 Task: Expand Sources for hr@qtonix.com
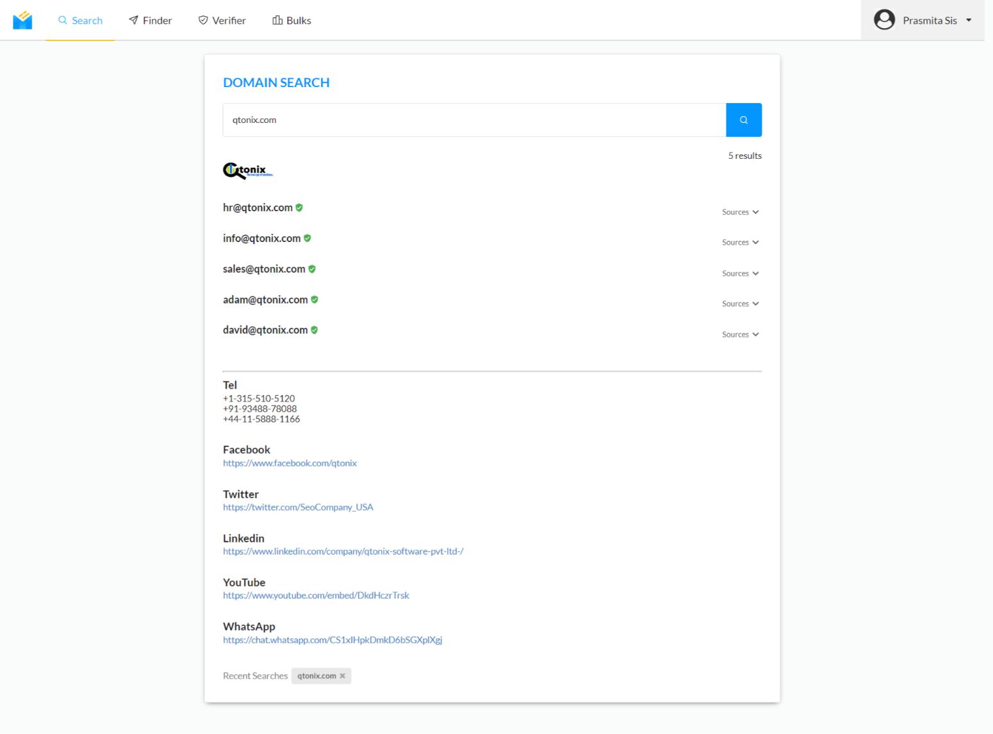[x=740, y=212]
